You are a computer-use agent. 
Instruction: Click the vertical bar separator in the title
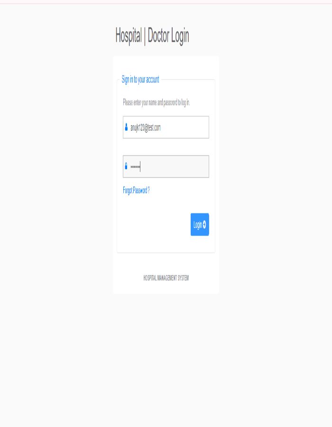click(x=145, y=36)
